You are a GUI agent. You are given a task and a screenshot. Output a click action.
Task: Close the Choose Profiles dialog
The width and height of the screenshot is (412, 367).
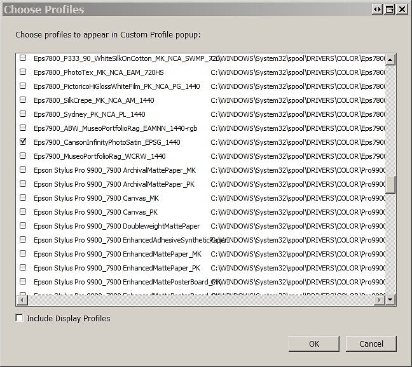[x=402, y=10]
